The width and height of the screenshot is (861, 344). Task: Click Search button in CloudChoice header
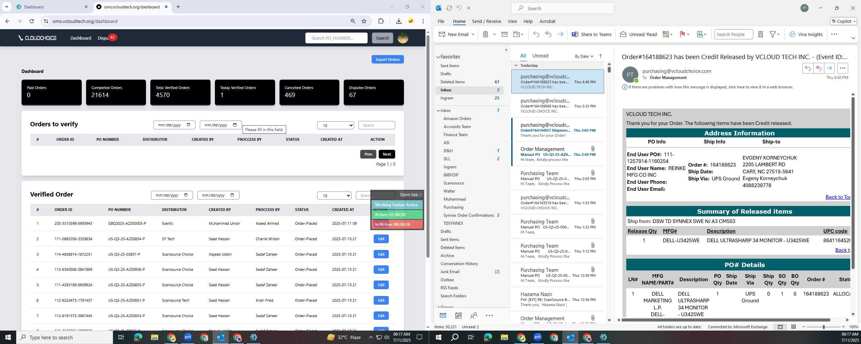click(x=382, y=38)
